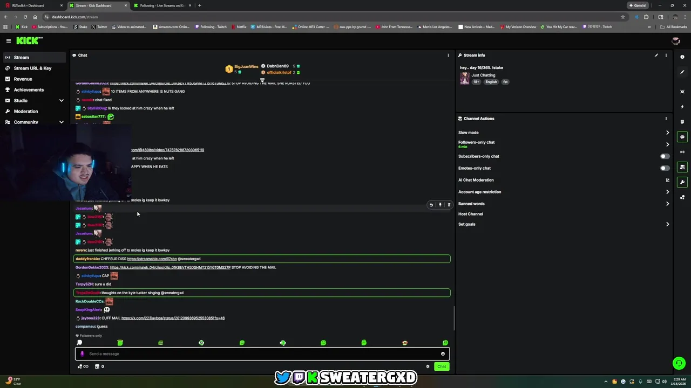Open Achievements in the left sidebar

(35, 90)
